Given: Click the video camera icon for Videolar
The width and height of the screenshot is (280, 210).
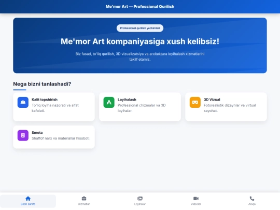Looking at the screenshot, I should point(196,199).
